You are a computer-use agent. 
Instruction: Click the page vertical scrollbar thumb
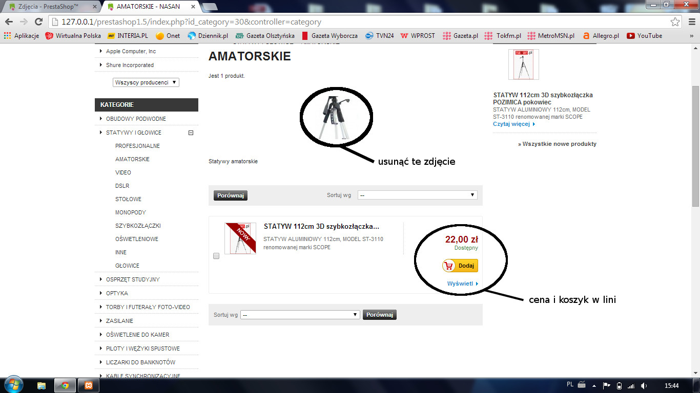point(695,146)
